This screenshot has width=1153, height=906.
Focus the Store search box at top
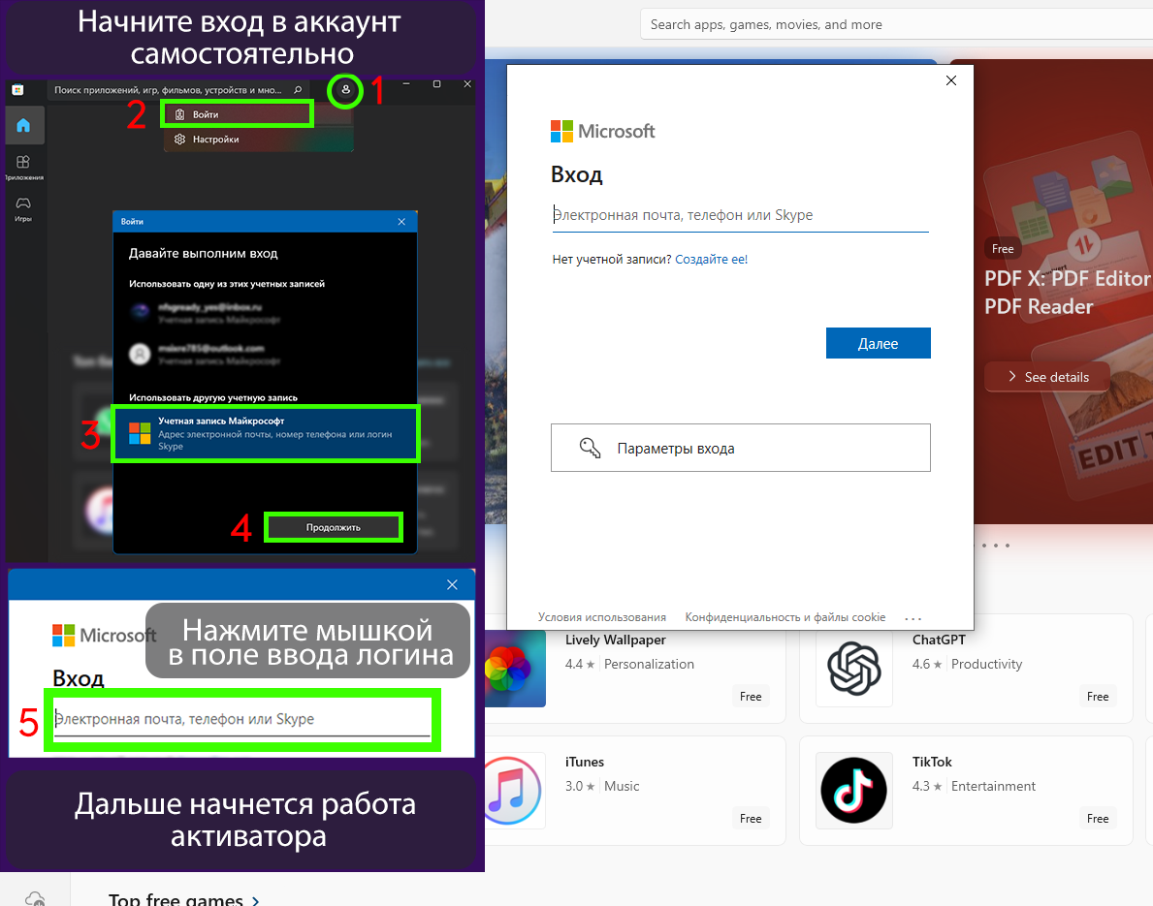click(897, 24)
